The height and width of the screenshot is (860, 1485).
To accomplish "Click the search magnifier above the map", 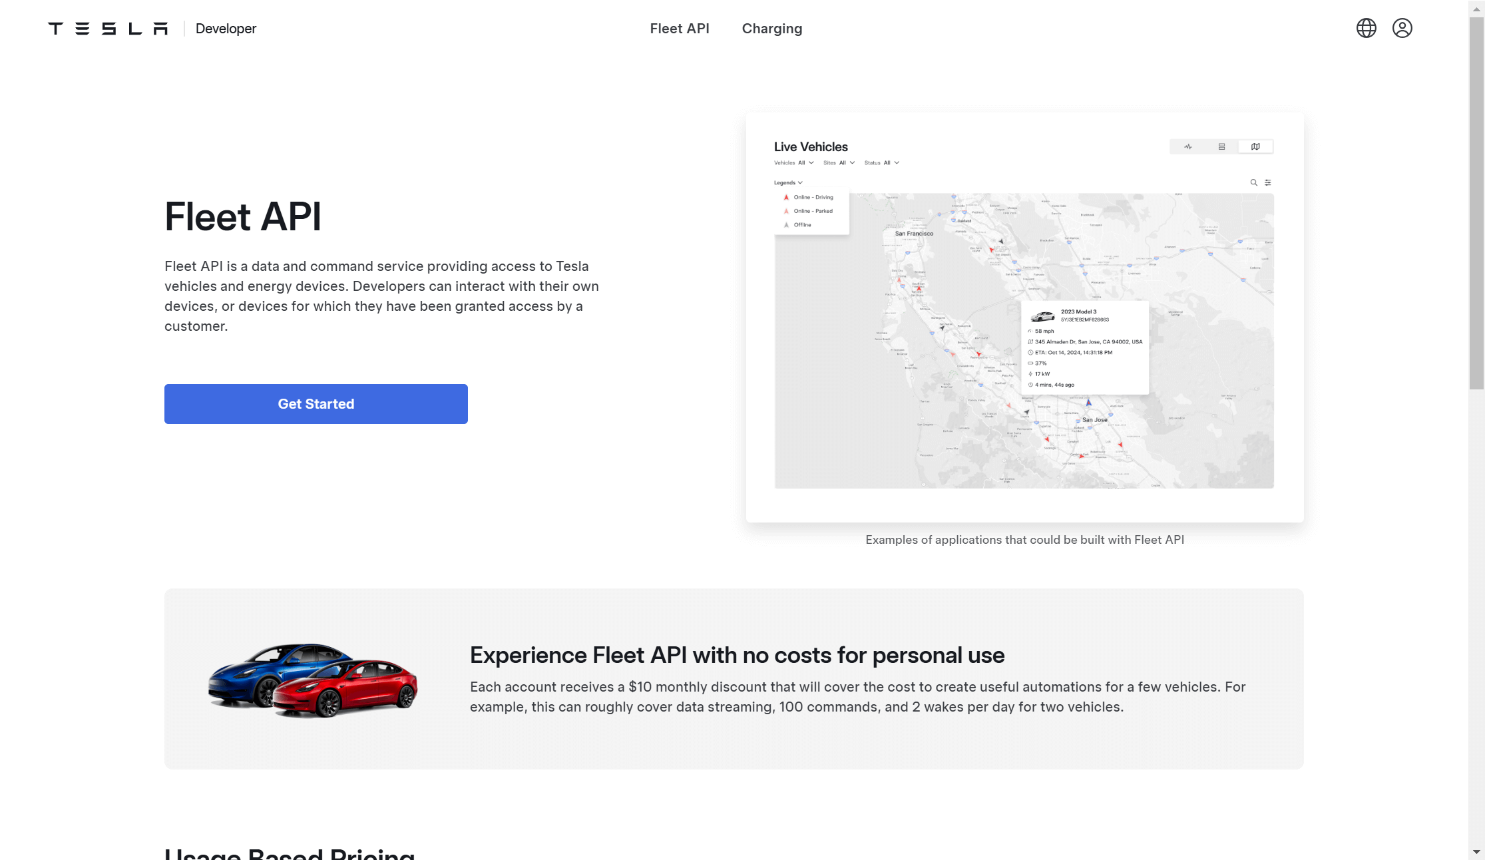I will click(x=1253, y=182).
